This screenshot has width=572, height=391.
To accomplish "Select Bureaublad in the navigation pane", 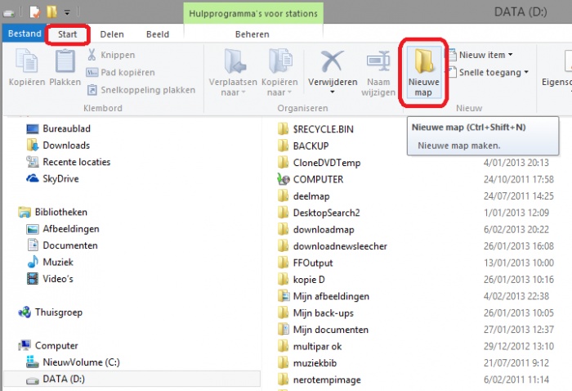I will (58, 128).
